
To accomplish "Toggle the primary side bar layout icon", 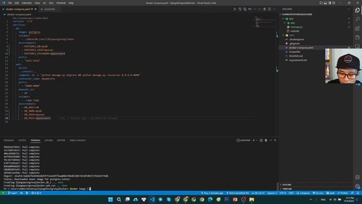I will [321, 3].
